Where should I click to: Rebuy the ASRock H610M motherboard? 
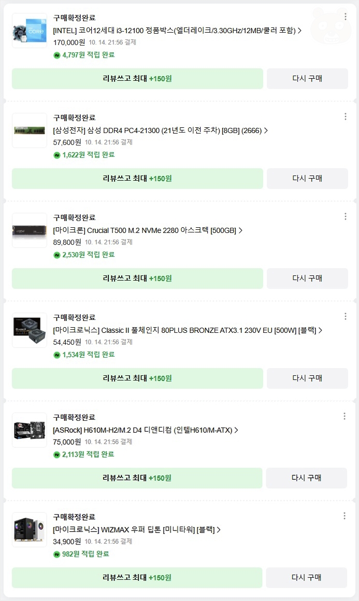click(x=307, y=478)
